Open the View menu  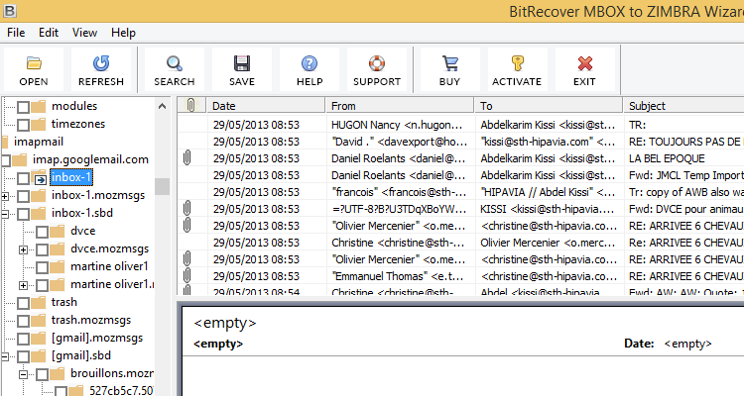coord(84,33)
